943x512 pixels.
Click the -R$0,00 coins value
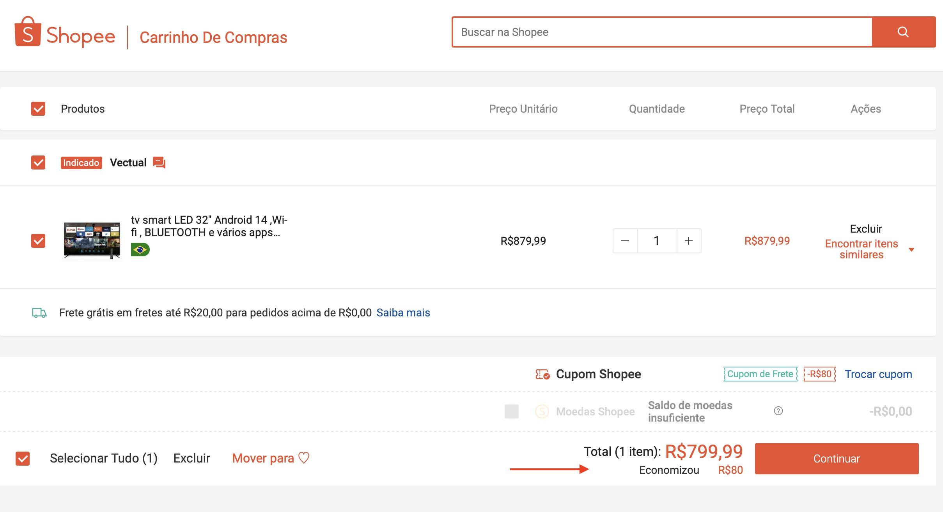[x=891, y=411]
